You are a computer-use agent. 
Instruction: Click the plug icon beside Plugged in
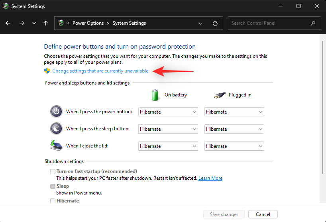coord(220,95)
